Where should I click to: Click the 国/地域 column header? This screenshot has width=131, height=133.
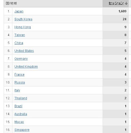pos(11,3)
